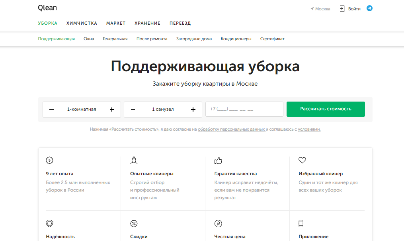Open the обработку персональных данных link
This screenshot has width=404, height=241.
click(231, 129)
